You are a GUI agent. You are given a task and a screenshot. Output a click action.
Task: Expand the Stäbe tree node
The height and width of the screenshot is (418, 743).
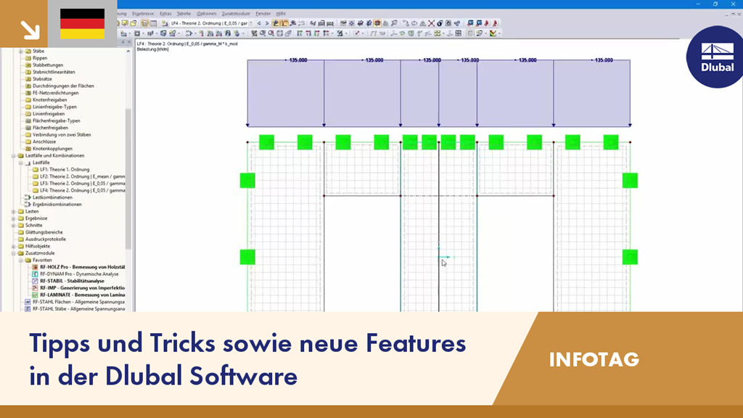(21, 52)
